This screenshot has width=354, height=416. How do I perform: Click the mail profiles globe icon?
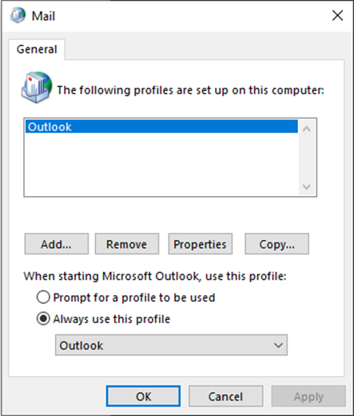pos(37,87)
